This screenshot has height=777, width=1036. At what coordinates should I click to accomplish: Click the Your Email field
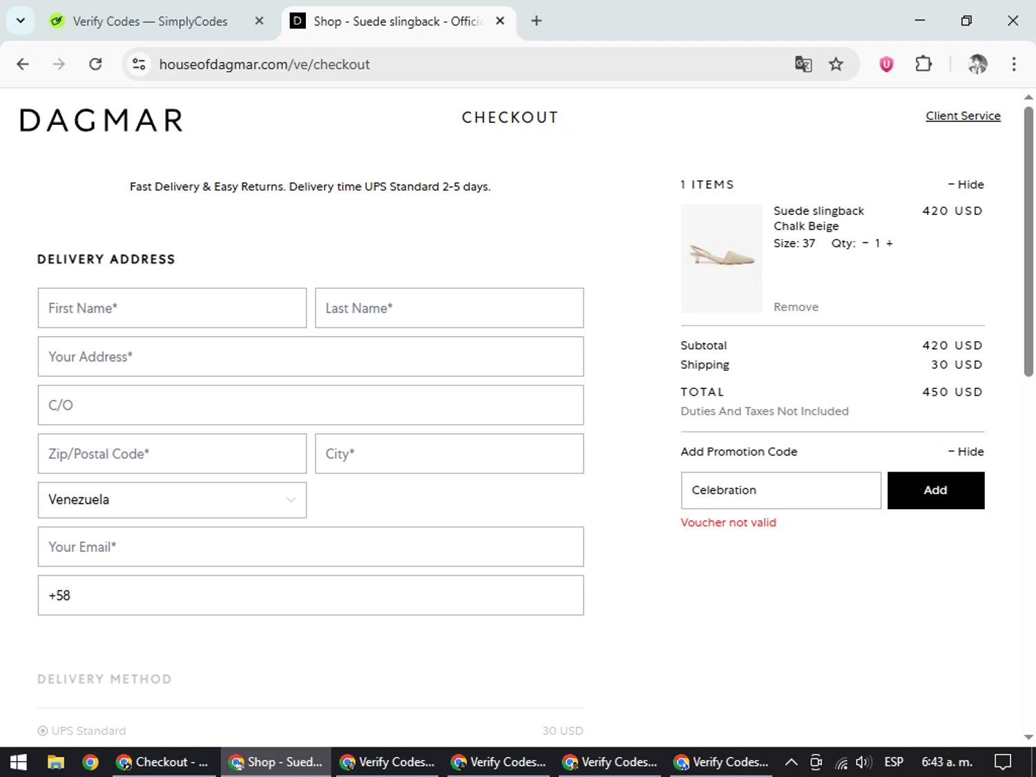311,547
